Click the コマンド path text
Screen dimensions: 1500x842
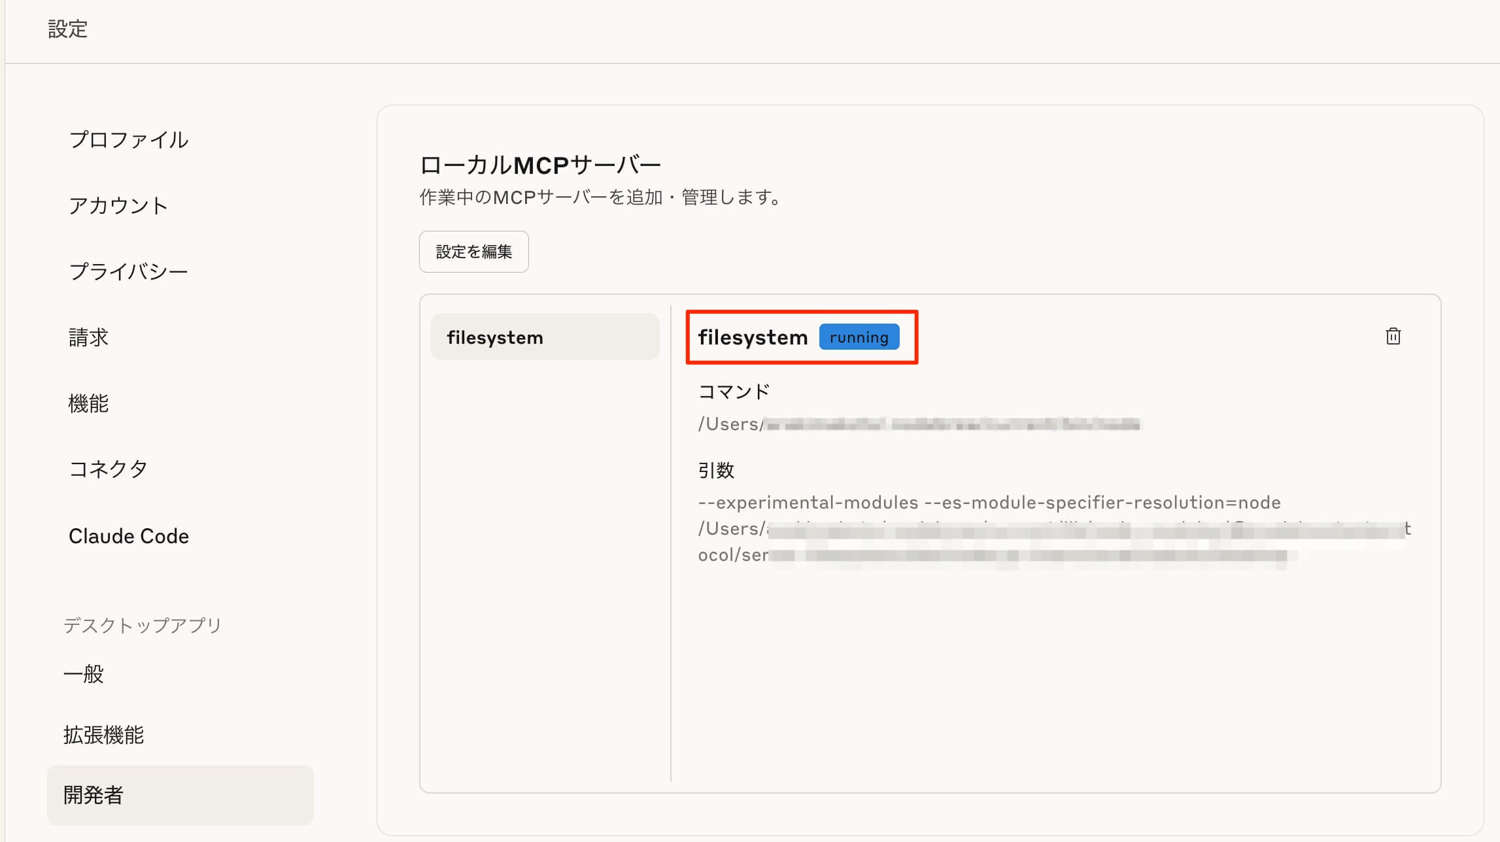918,424
